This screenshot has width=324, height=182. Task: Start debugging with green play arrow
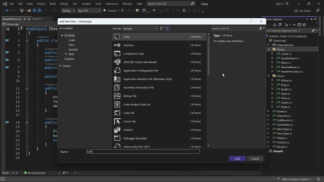105,10
